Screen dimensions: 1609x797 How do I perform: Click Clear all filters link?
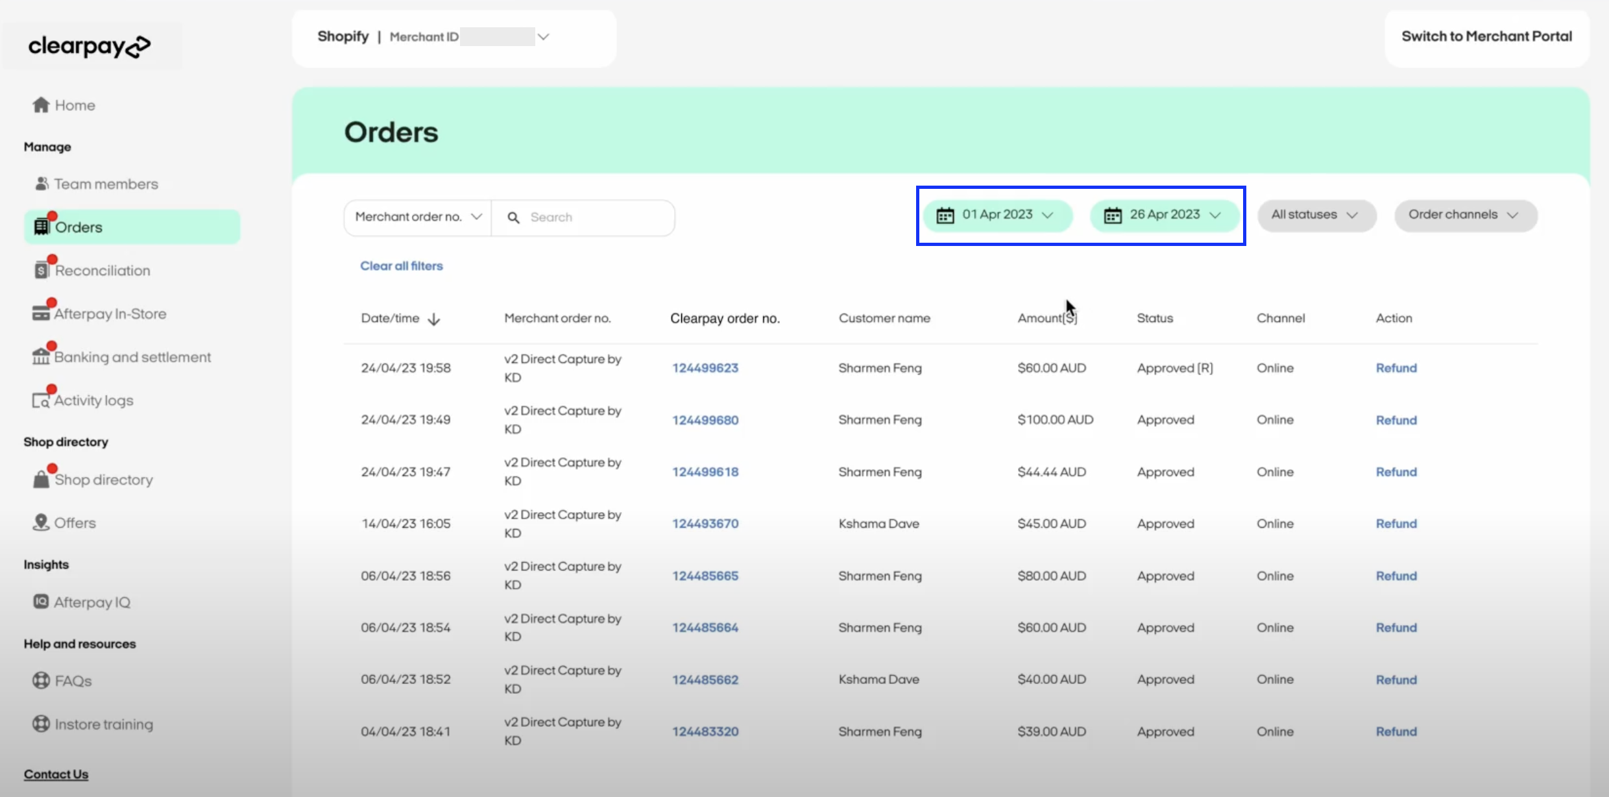click(402, 266)
